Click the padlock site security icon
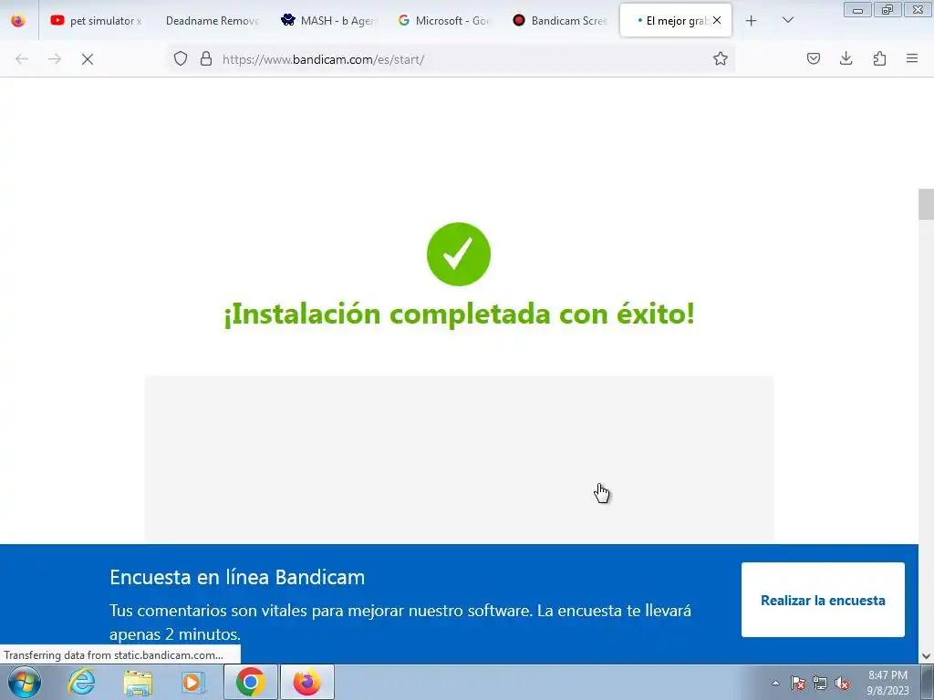This screenshot has height=700, width=934. pos(206,58)
